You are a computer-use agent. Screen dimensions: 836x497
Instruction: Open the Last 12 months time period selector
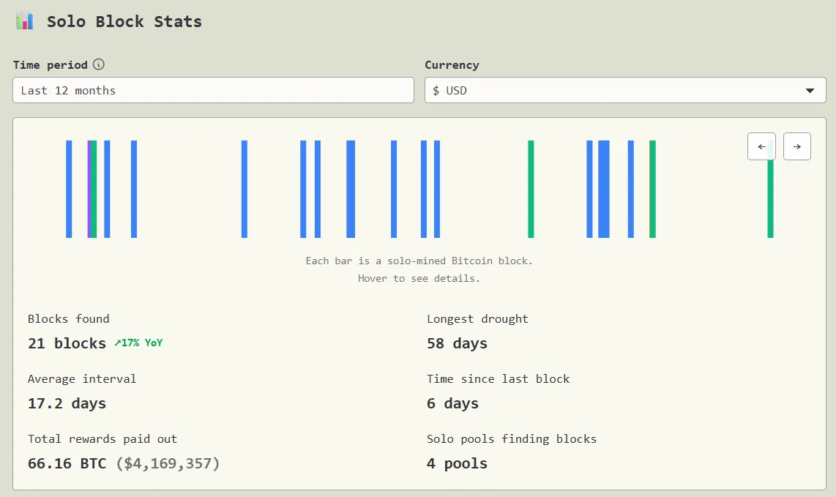click(x=213, y=90)
